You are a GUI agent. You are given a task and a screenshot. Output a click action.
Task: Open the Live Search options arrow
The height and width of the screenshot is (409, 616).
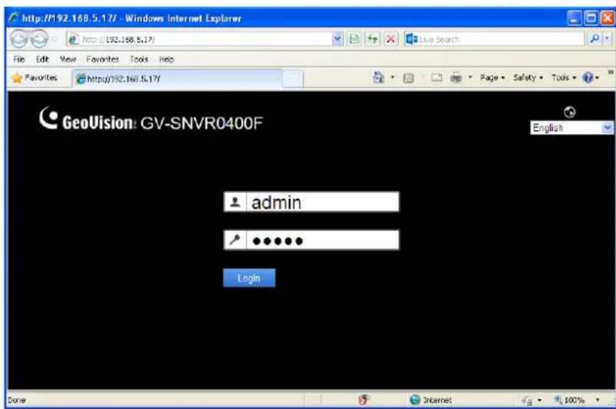click(608, 39)
